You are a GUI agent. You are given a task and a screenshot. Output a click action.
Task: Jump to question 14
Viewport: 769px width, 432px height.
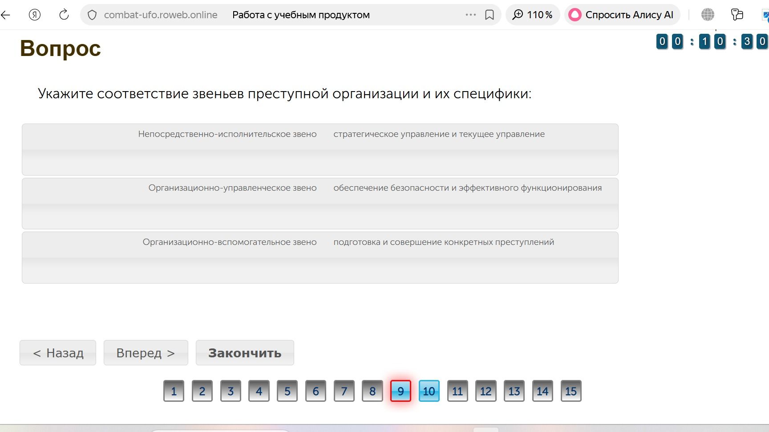pos(542,391)
